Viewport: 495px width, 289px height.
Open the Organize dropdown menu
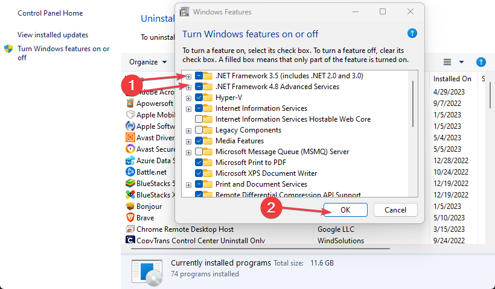(148, 62)
